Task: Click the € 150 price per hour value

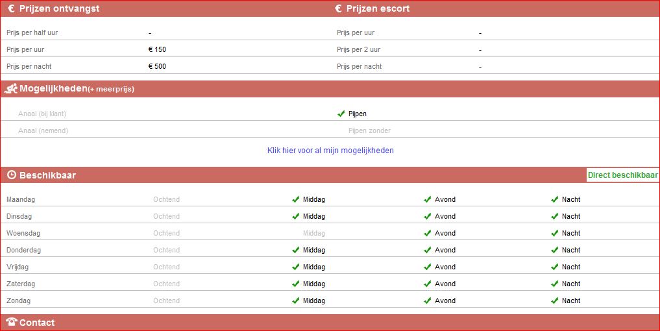Action: tap(157, 49)
